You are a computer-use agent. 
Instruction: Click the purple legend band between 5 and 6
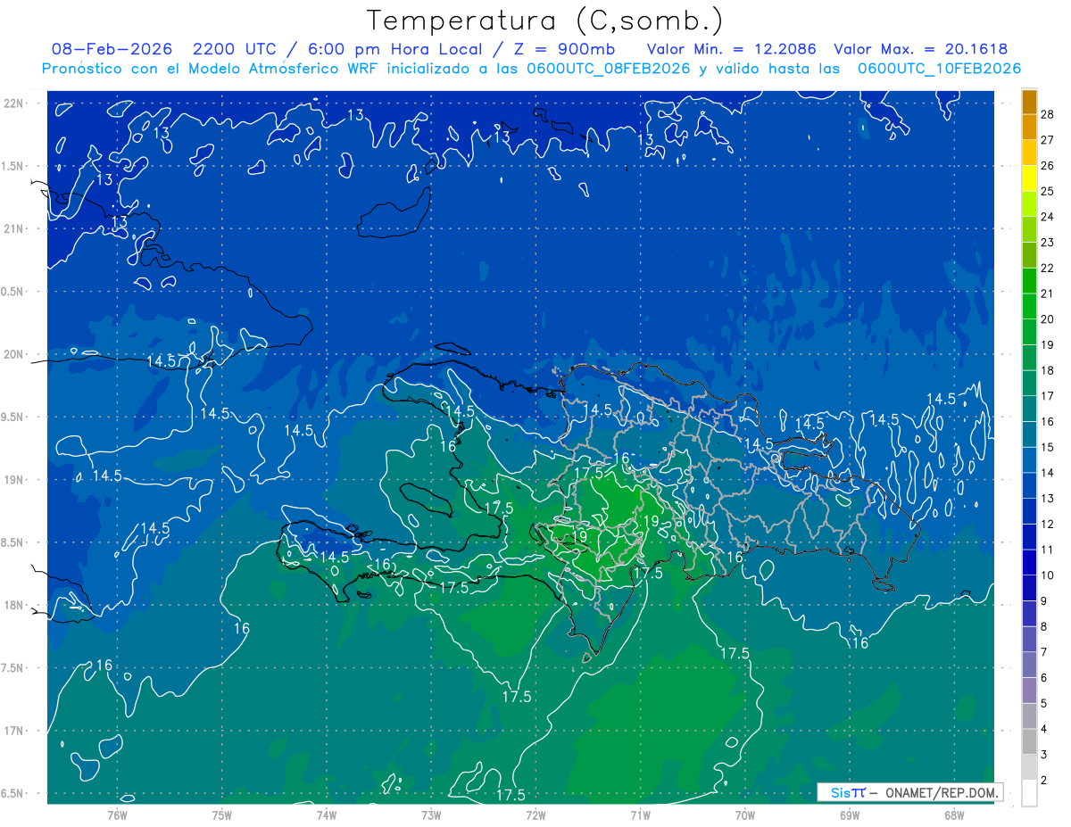click(1029, 691)
